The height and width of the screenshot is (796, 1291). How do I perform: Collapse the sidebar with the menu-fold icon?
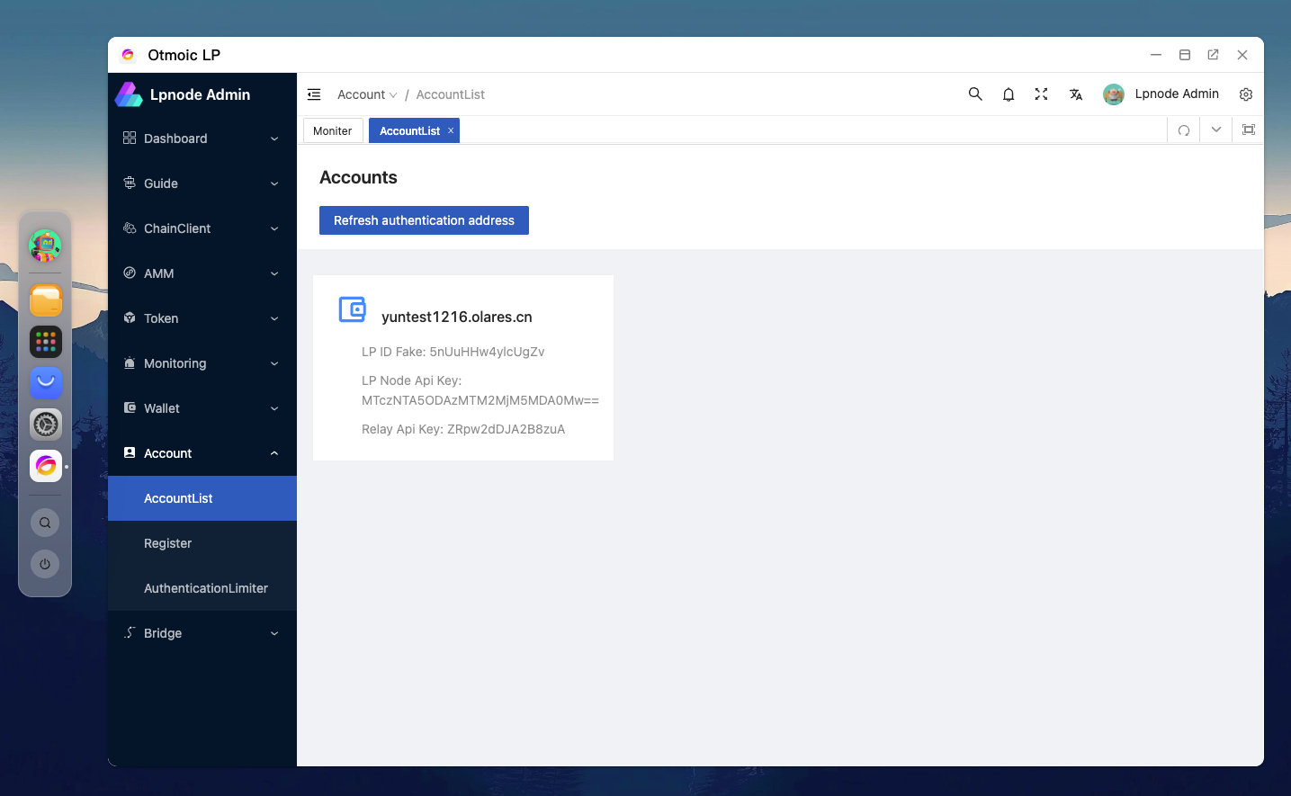[x=314, y=94]
